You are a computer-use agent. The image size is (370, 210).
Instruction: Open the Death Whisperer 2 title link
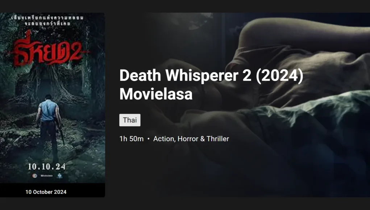211,85
